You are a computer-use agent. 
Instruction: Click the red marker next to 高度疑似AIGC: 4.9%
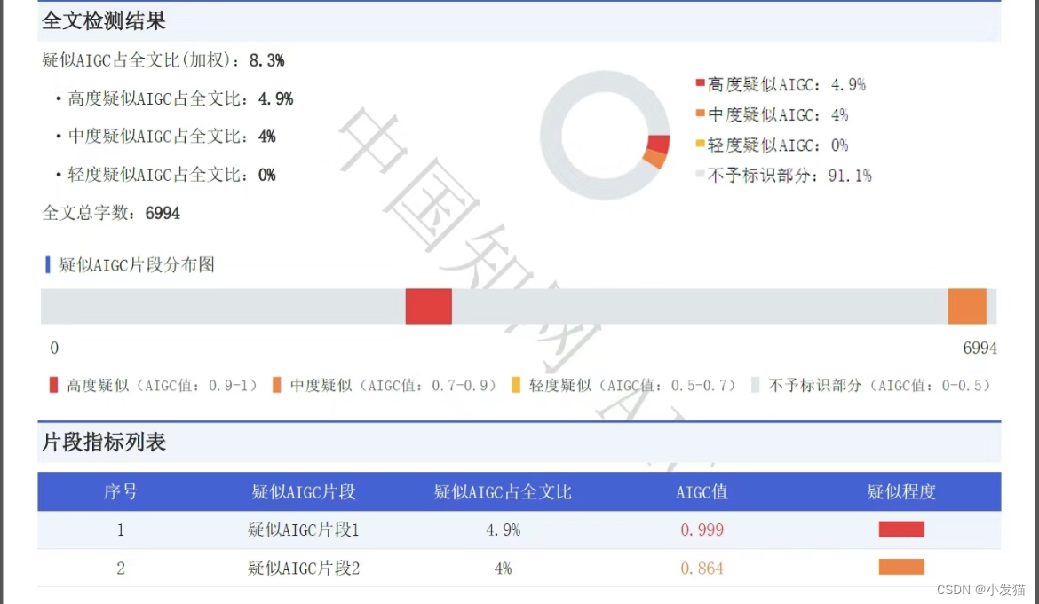(701, 84)
